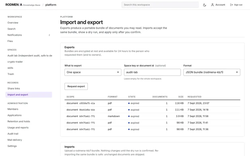The width and height of the screenshot is (250, 156).
Task: Open the Audit lab space
Action: point(30,56)
